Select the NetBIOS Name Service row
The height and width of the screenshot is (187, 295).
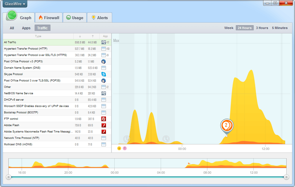57,93
